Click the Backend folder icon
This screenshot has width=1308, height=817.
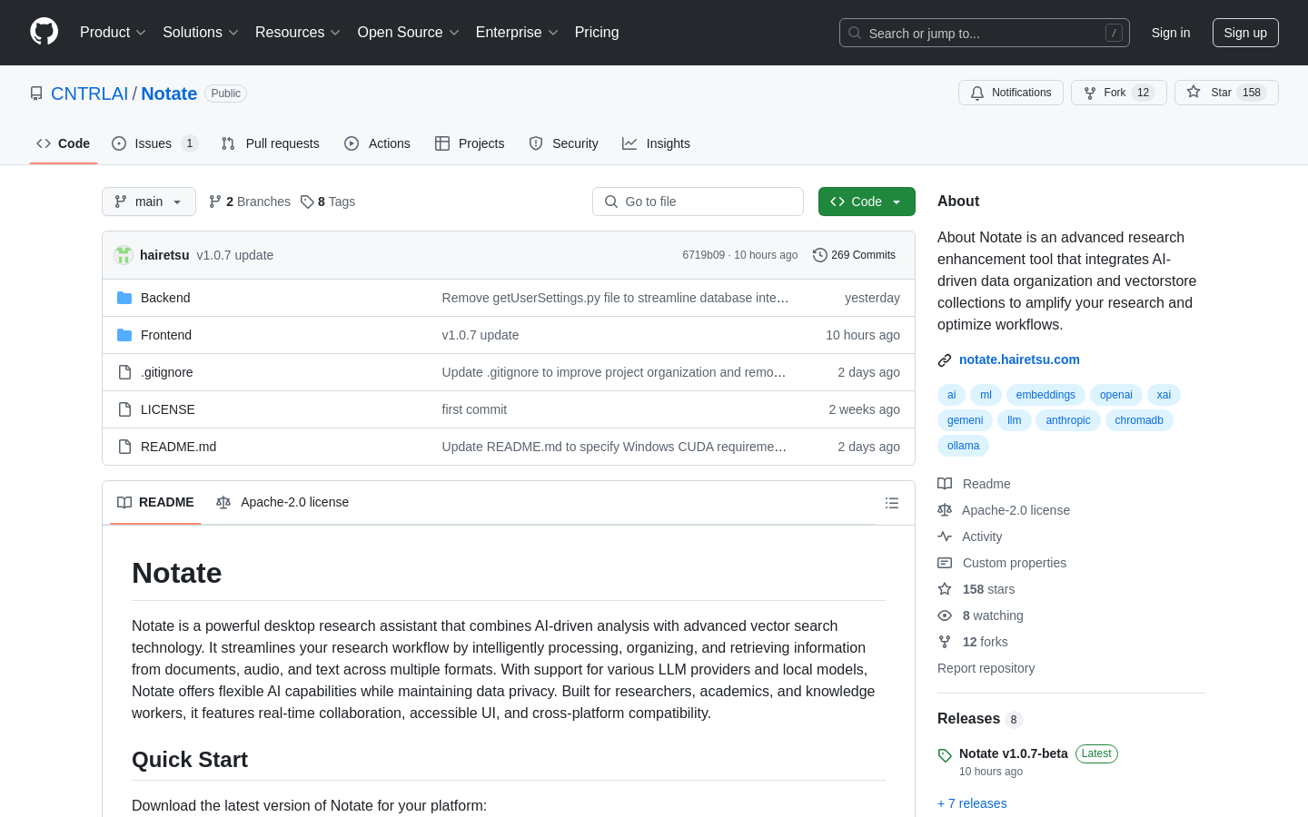(124, 298)
